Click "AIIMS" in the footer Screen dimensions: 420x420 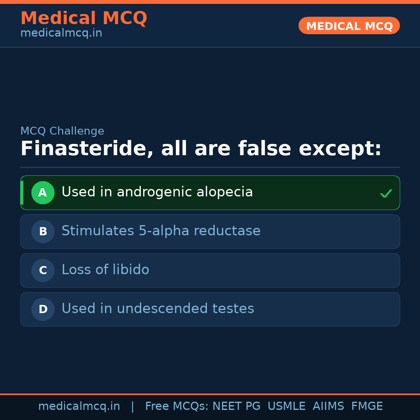pyautogui.click(x=328, y=406)
